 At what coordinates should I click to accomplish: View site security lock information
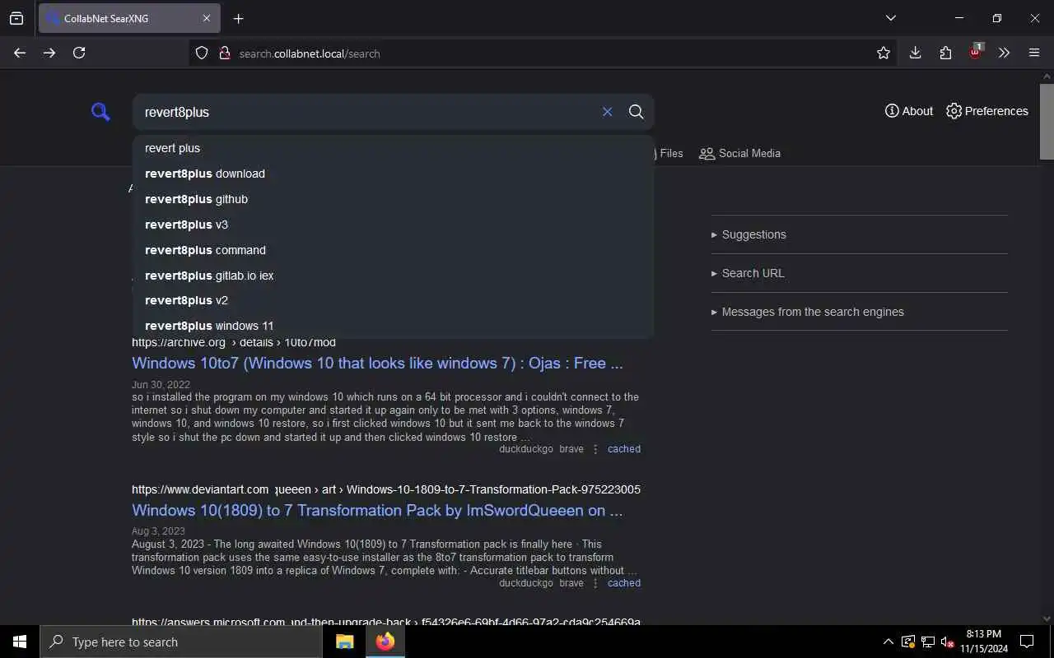point(223,53)
